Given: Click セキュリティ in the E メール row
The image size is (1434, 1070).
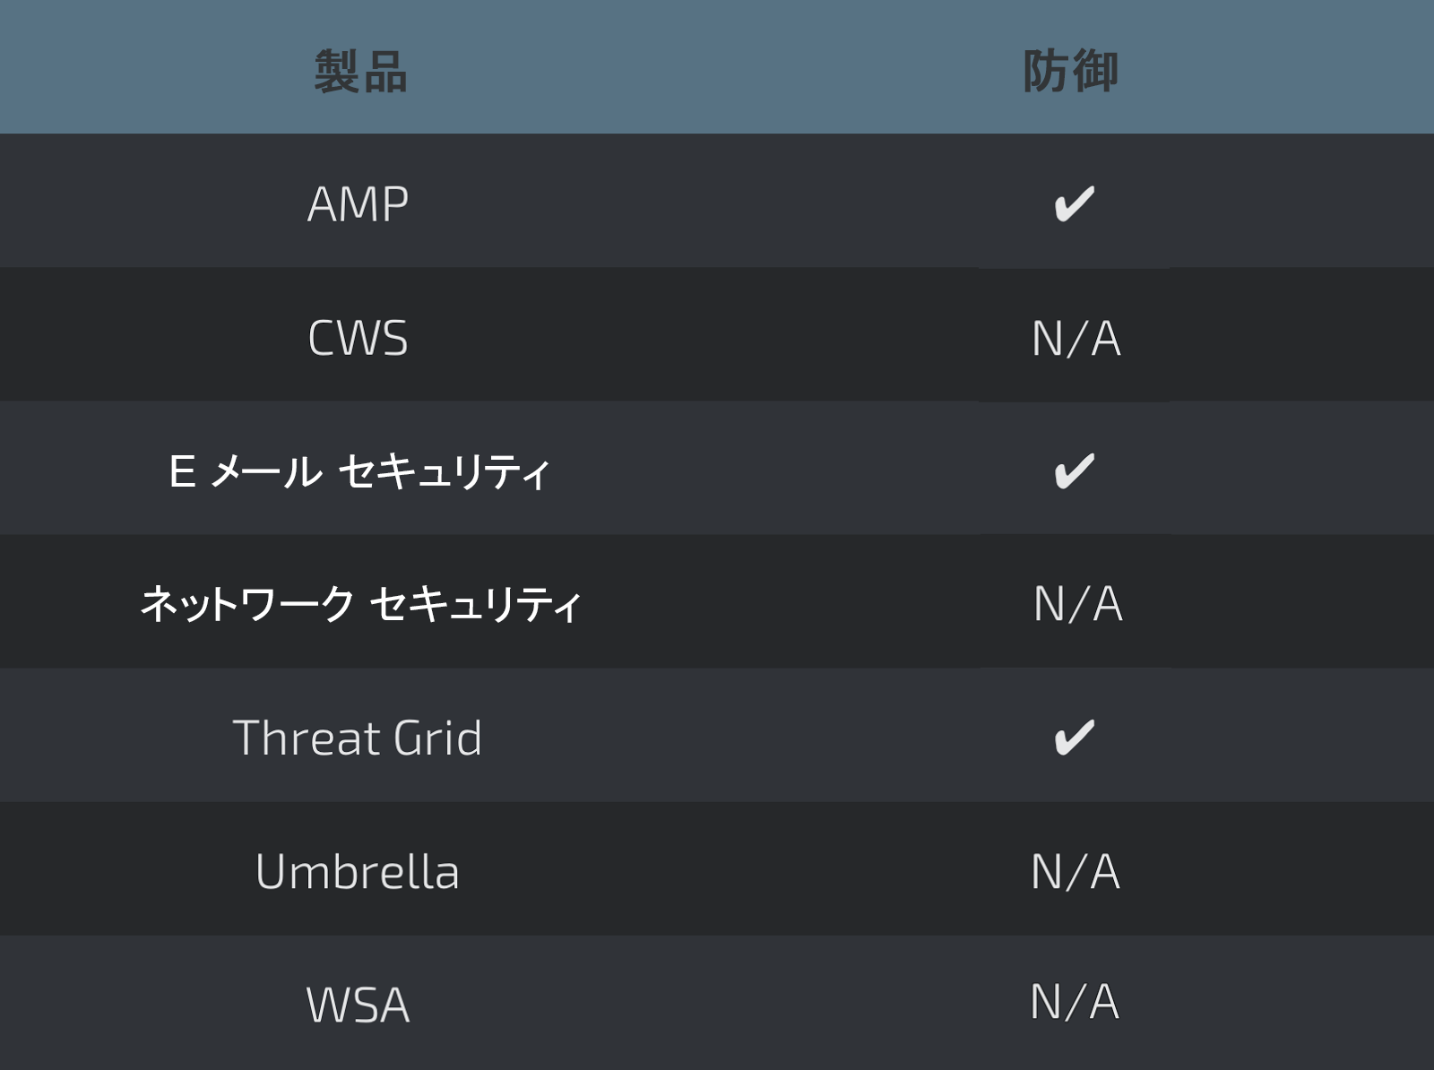Looking at the screenshot, I should (x=445, y=471).
